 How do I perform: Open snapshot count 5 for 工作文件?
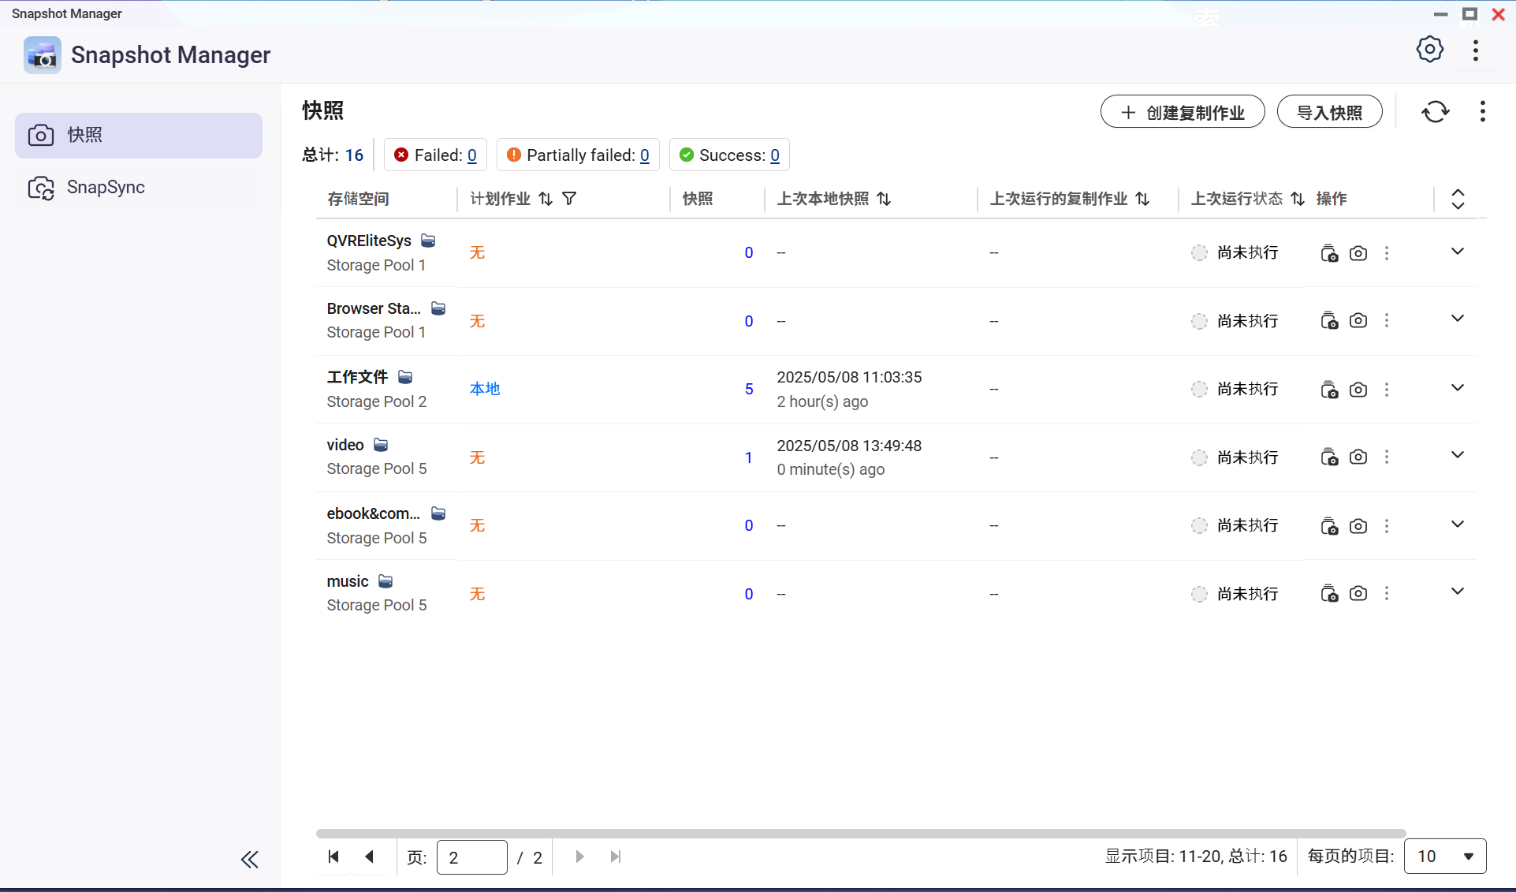pos(749,389)
